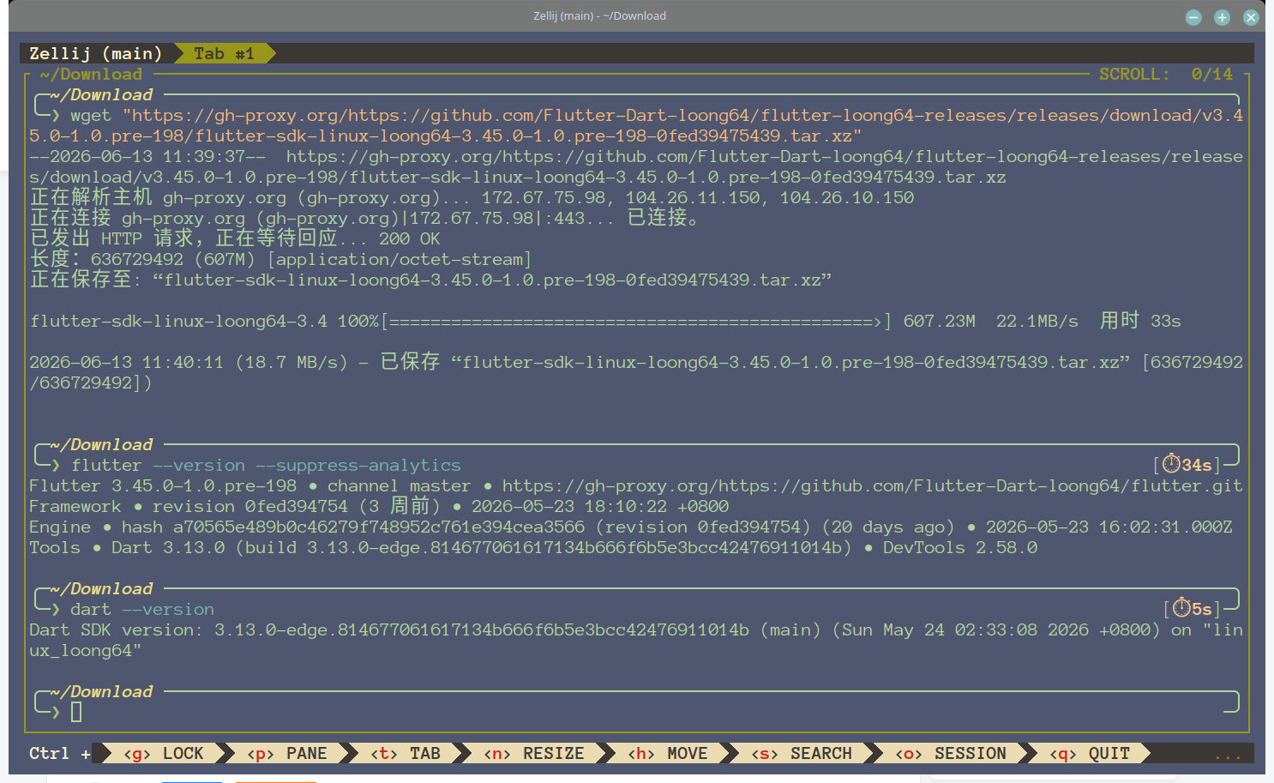Open PANE mode in the status bar

(287, 753)
